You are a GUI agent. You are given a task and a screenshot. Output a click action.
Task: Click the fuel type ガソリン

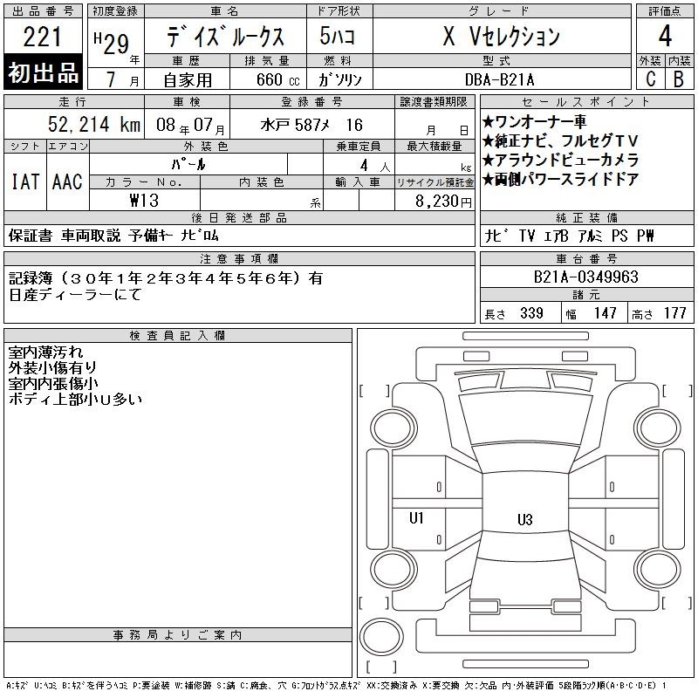(339, 80)
